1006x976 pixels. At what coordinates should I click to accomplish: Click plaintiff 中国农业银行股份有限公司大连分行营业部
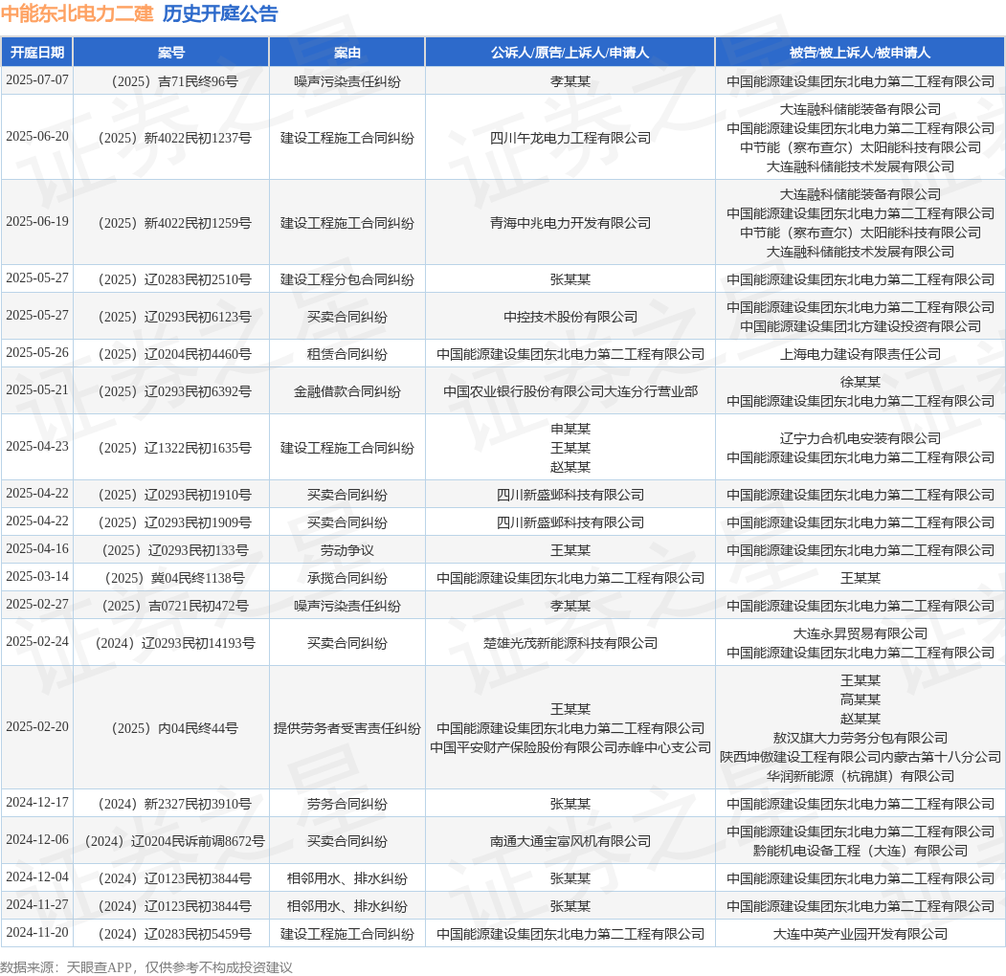tap(570, 391)
